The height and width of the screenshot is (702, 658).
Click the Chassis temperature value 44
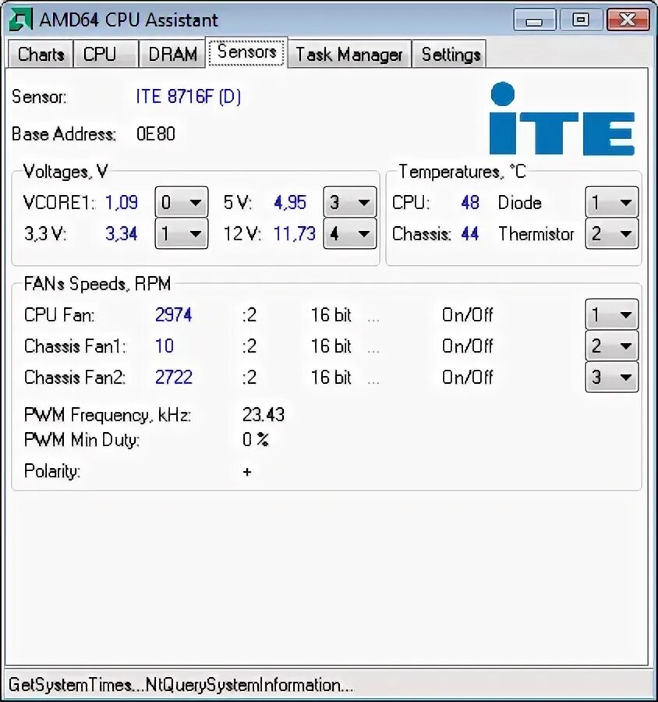tap(470, 234)
